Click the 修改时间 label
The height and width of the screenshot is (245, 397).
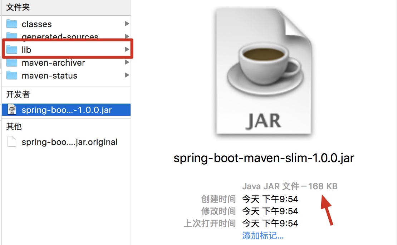point(219,211)
